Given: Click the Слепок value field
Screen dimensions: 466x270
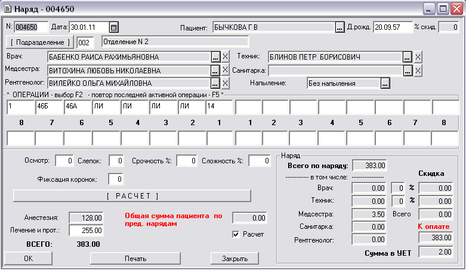Looking at the screenshot, I should point(116,161).
